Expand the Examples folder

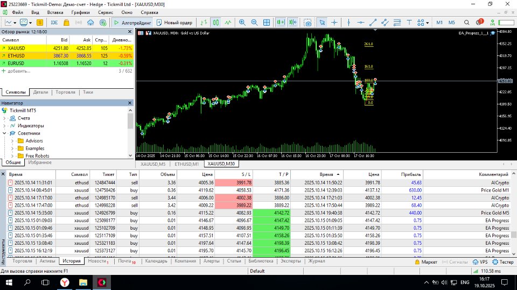12,148
